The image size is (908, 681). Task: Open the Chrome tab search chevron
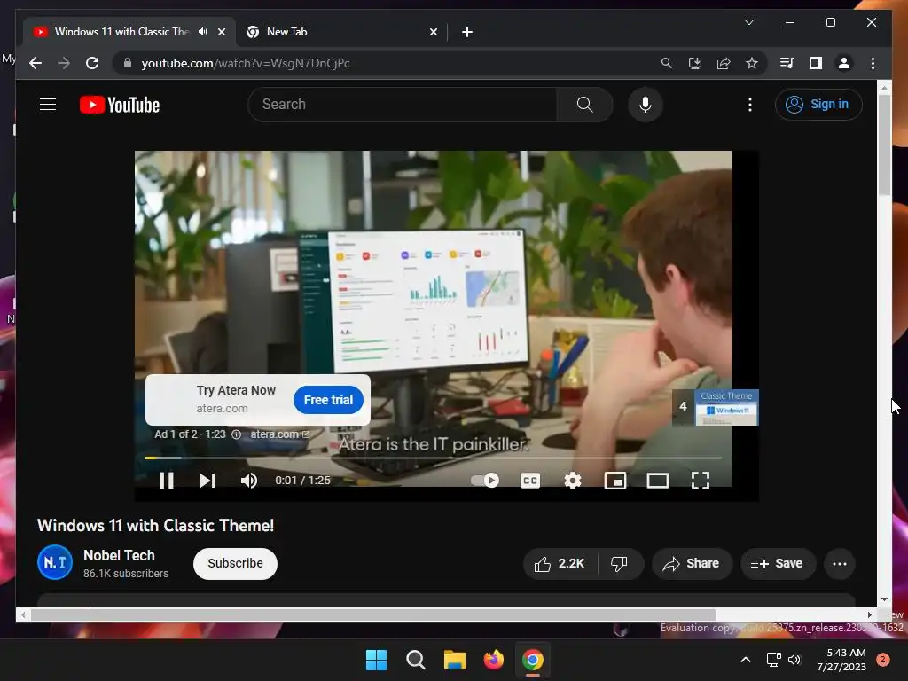(x=748, y=22)
